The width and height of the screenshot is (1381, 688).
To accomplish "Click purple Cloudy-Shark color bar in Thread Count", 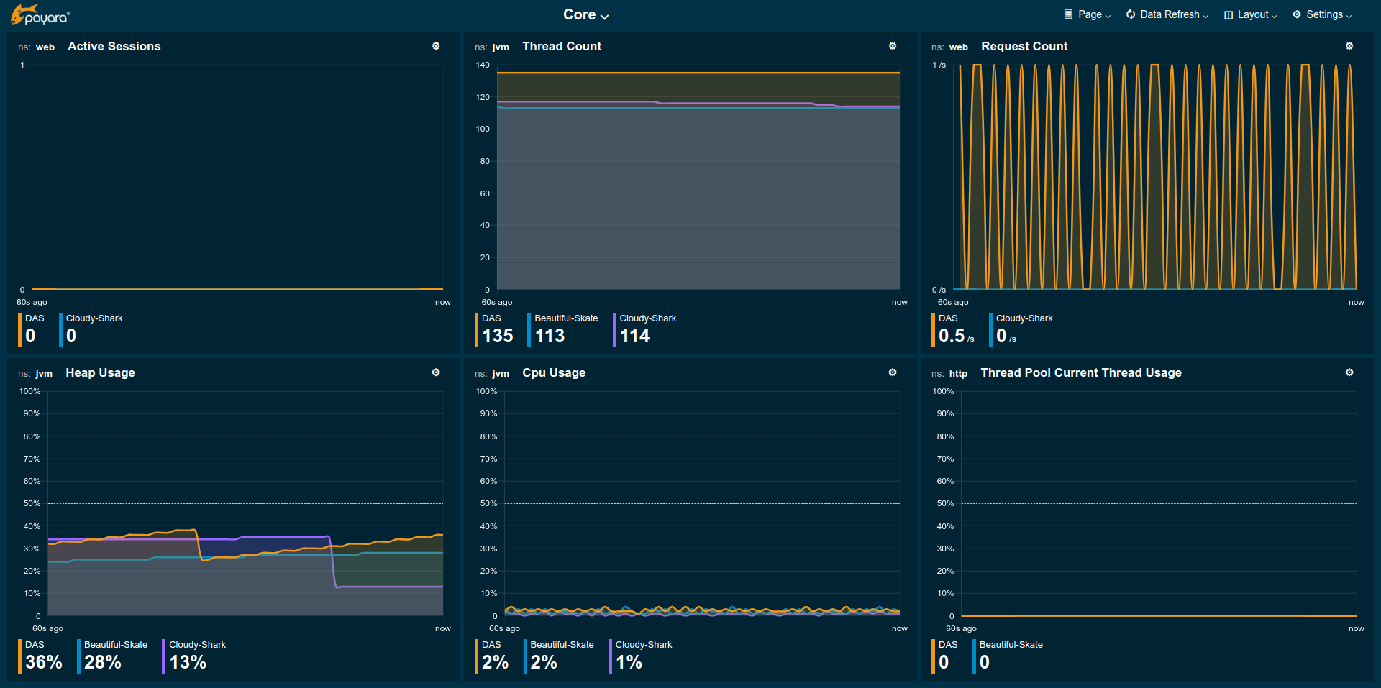I will (614, 329).
